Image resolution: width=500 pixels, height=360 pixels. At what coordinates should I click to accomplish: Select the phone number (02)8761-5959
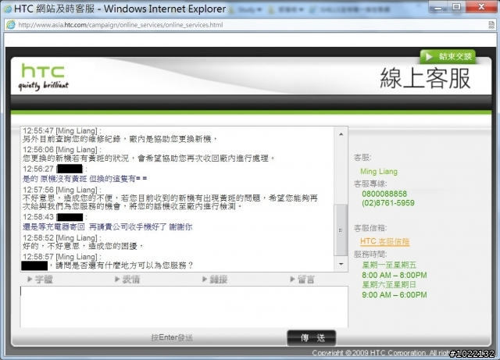(388, 203)
